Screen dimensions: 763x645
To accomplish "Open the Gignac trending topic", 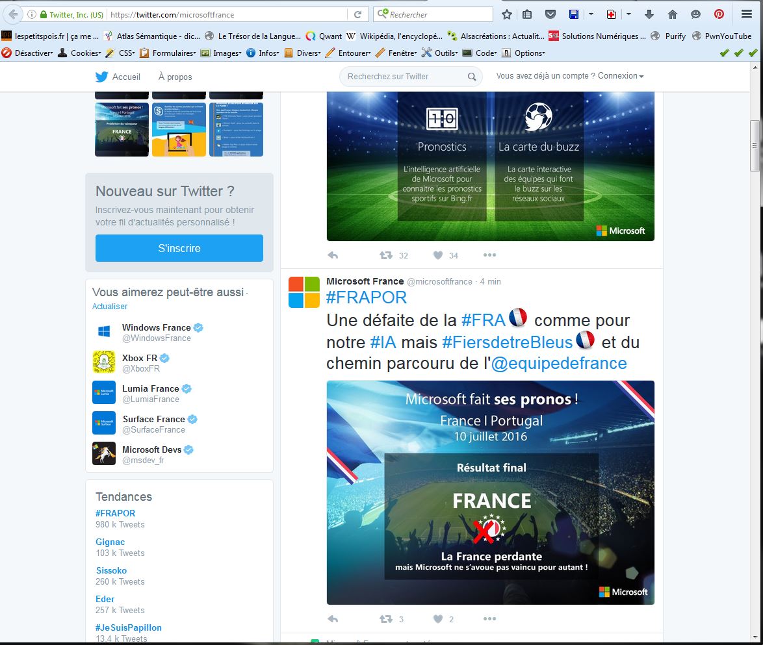I will [110, 542].
